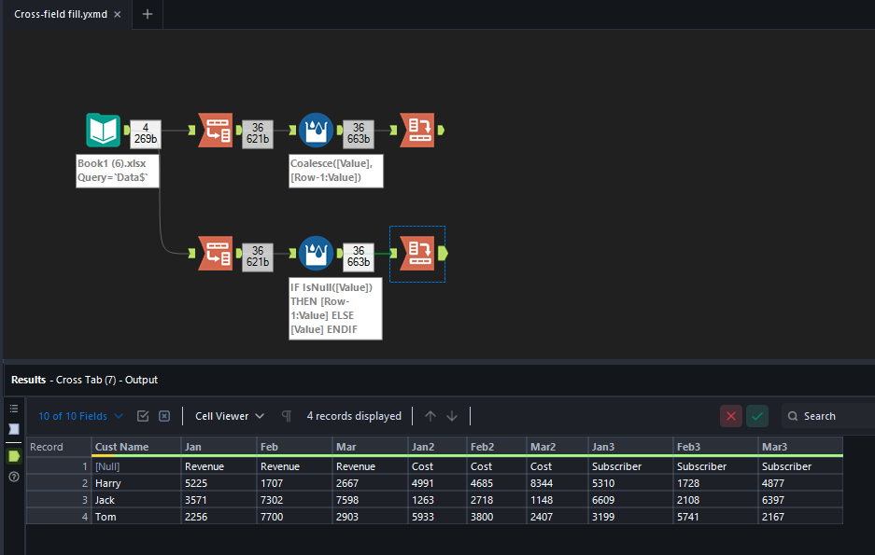Click the Search field in results
This screenshot has height=555, width=875.
(828, 416)
